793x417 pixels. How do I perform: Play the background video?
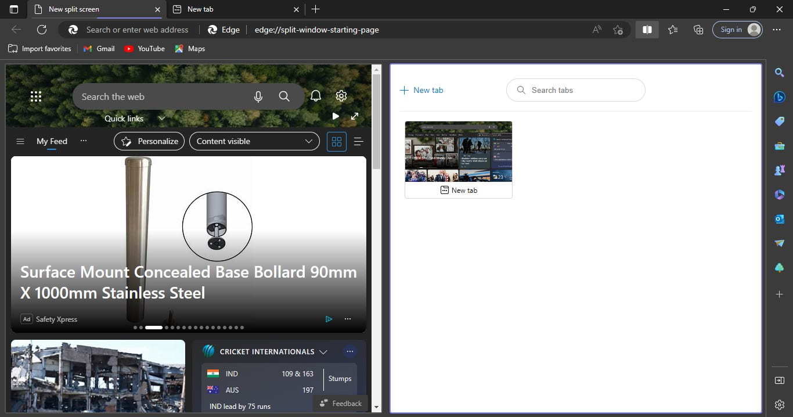point(336,116)
